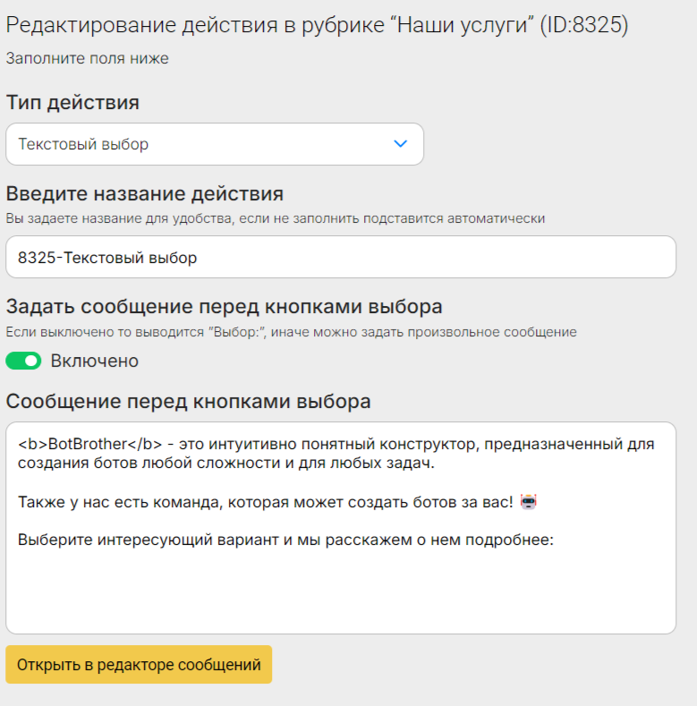Click the "Включено" toggle label
Viewport: 697px width, 706px height.
(x=94, y=361)
